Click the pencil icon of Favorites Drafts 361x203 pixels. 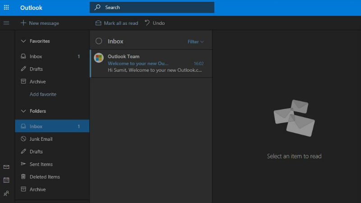[x=23, y=69]
